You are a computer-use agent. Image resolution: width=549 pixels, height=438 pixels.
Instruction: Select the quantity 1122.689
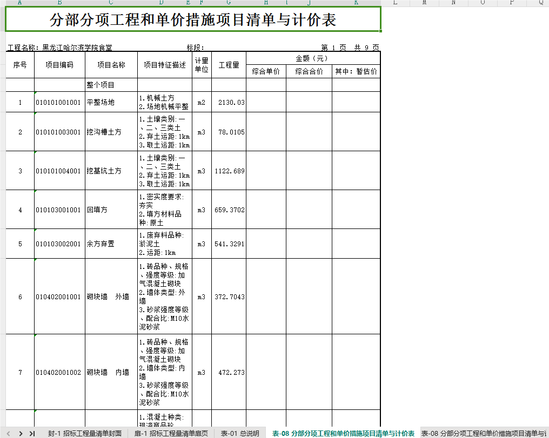click(229, 171)
